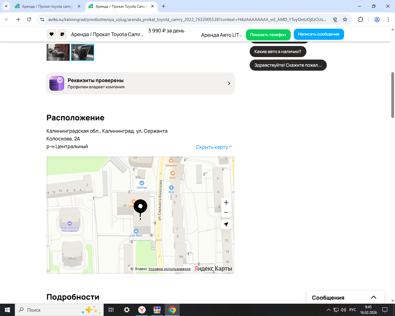Open the Аренда Авто LITE seller link
The width and height of the screenshot is (395, 316).
tap(222, 35)
